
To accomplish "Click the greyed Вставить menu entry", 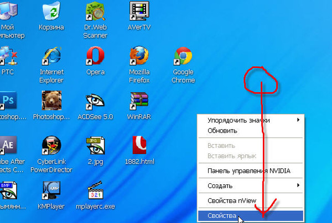I will click(251, 146).
